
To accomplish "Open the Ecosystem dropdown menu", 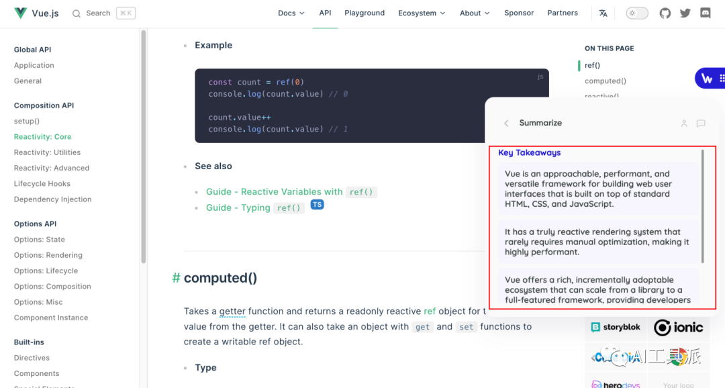I will [x=422, y=13].
